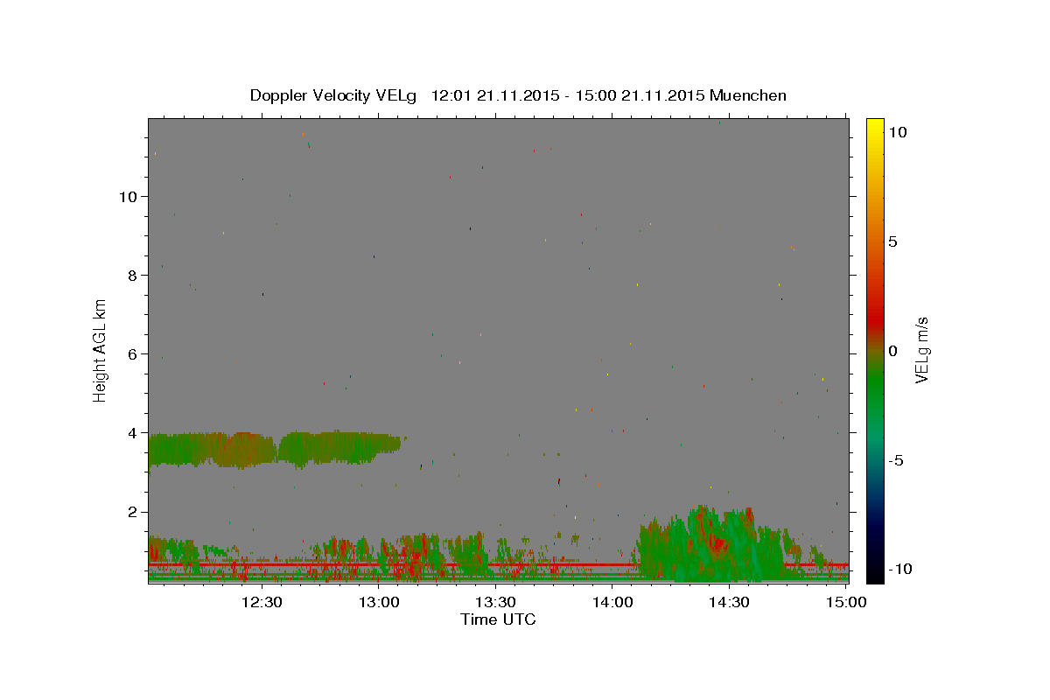Click the dark bottom of the colorbar
Viewport: 1050px width, 700px height.
coord(874,564)
